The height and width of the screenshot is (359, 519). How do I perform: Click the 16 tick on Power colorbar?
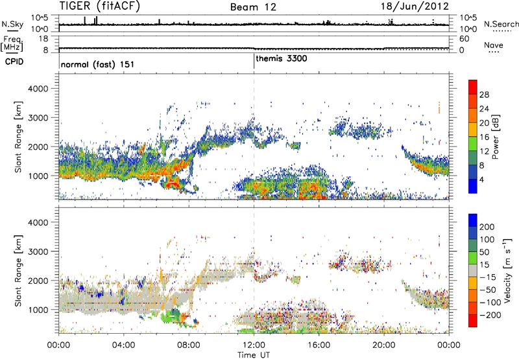tap(484, 137)
